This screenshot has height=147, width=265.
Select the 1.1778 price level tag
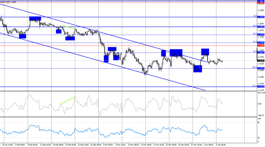click(261, 35)
